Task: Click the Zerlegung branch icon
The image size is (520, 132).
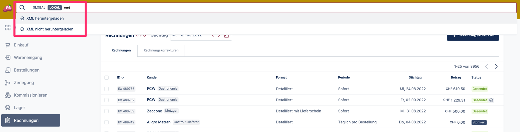Action: pyautogui.click(x=8, y=83)
